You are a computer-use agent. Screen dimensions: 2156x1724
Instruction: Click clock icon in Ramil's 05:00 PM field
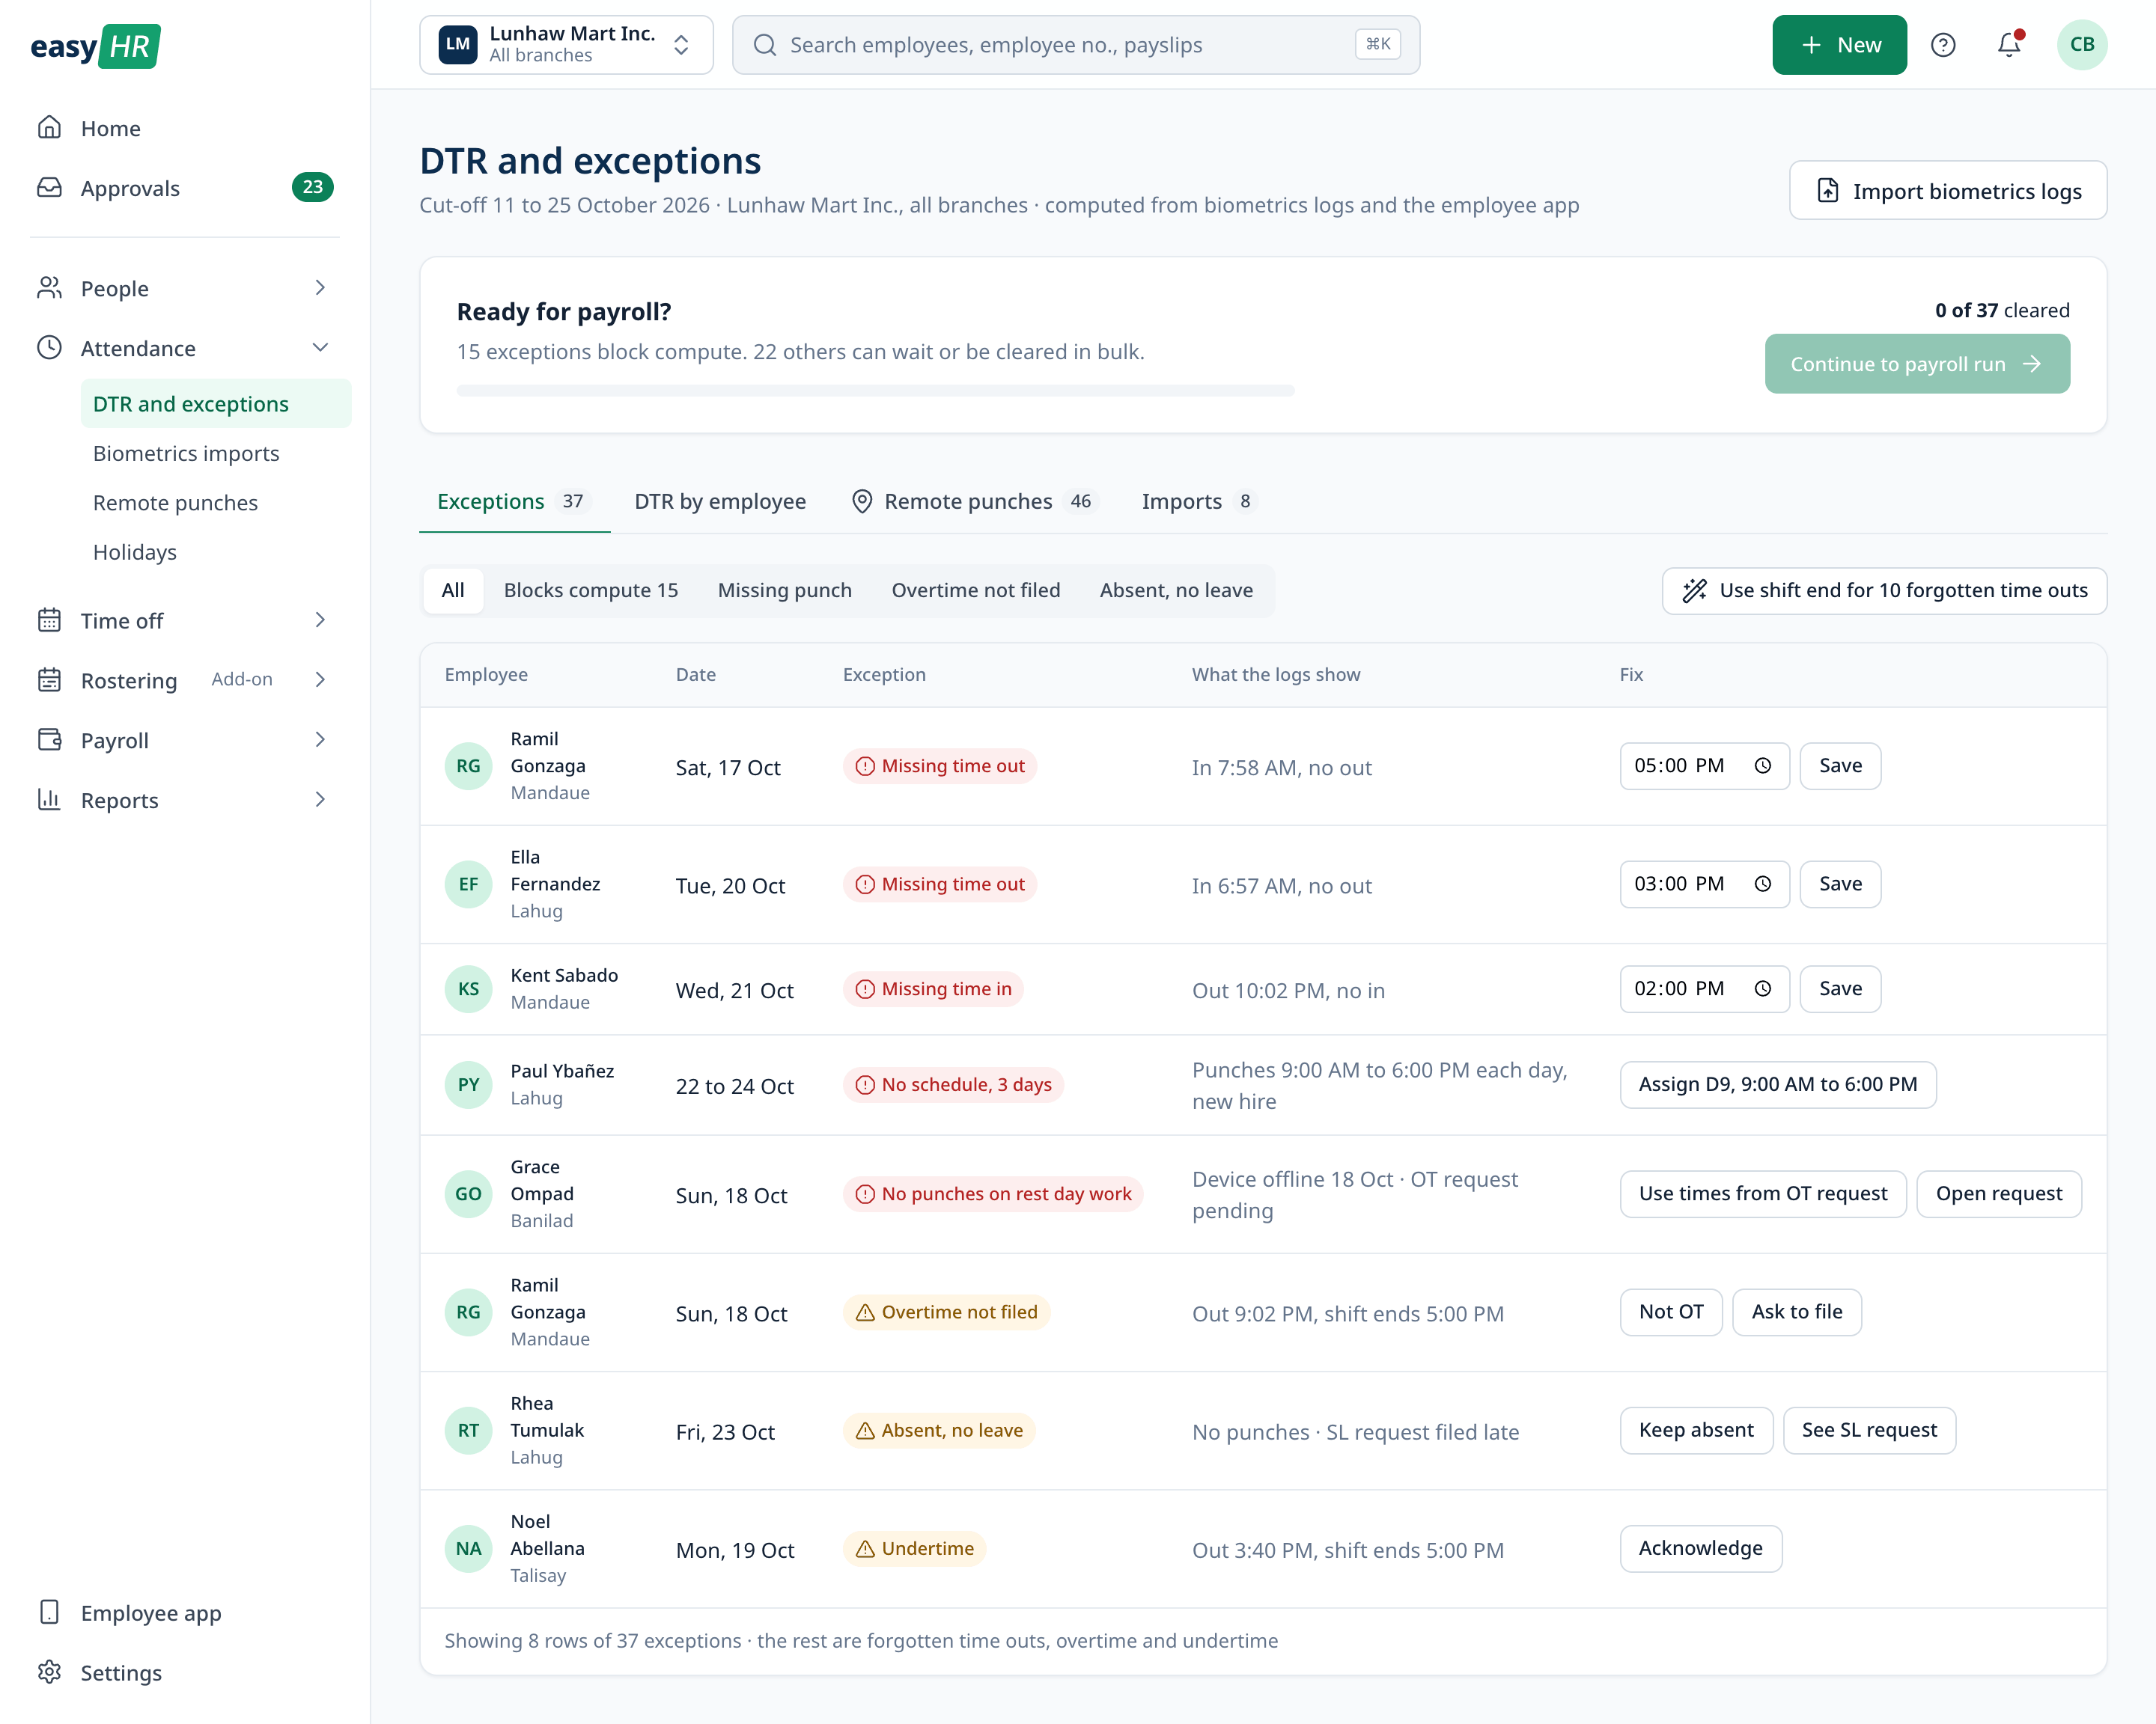click(1763, 765)
